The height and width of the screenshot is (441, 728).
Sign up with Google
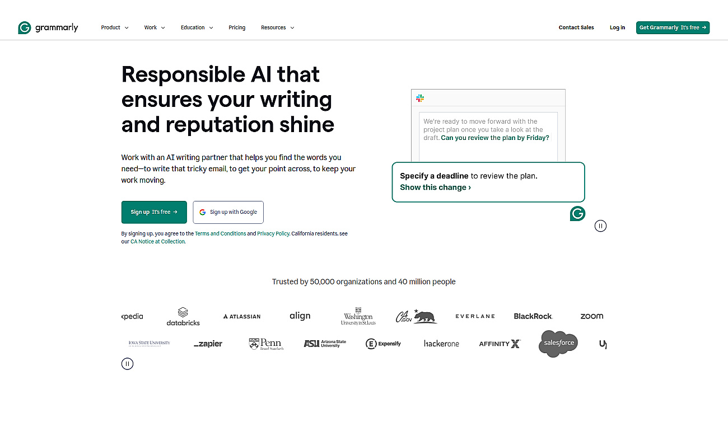pyautogui.click(x=228, y=212)
